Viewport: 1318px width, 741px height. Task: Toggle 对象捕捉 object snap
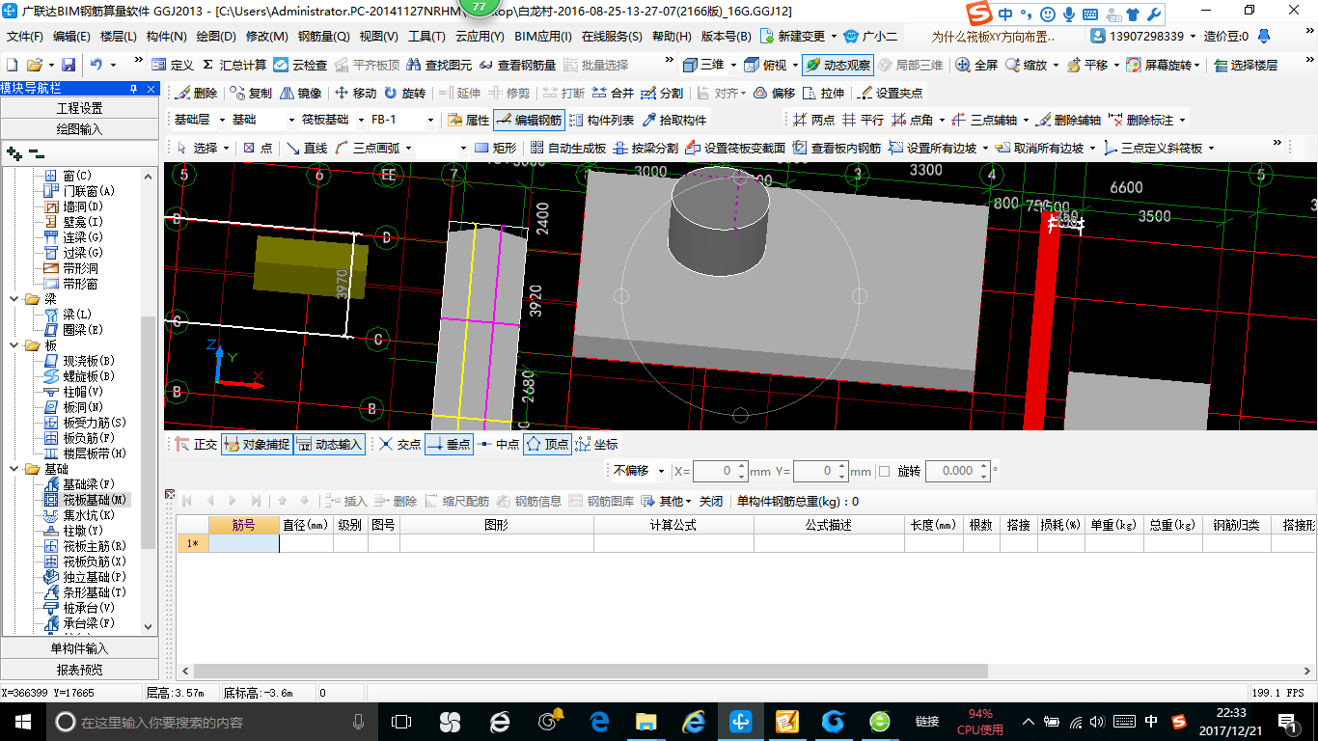coord(257,444)
